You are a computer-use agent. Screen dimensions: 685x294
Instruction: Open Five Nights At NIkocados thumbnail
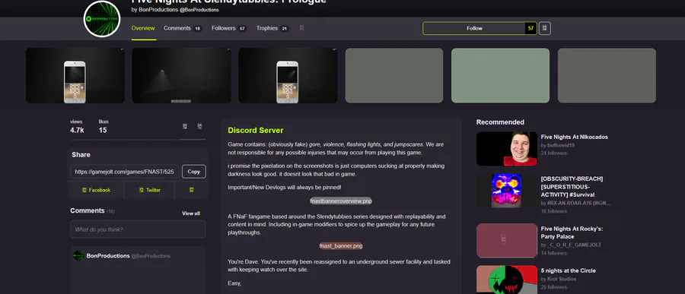507,149
